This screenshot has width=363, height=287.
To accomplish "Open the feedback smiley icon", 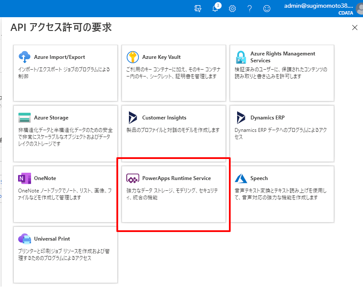I will coord(267,9).
